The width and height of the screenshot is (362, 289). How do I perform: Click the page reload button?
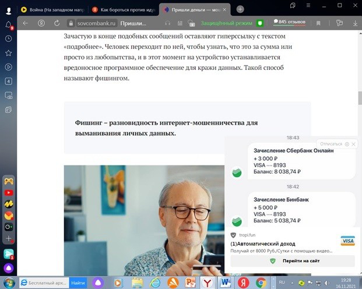pyautogui.click(x=57, y=23)
